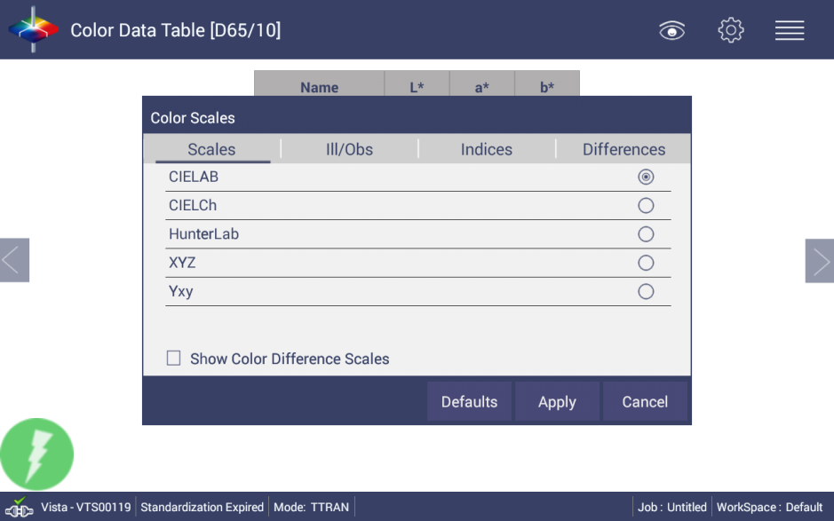Click the instrument connection status icon
This screenshot has height=521, width=834.
(19, 508)
